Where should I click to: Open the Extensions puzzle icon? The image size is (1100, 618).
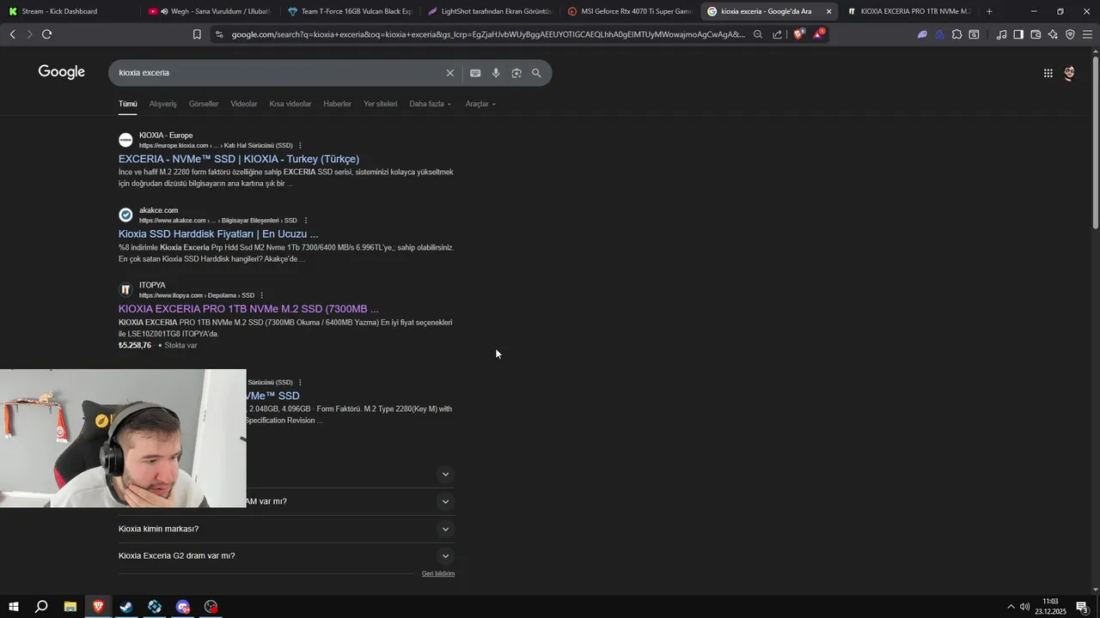[956, 34]
